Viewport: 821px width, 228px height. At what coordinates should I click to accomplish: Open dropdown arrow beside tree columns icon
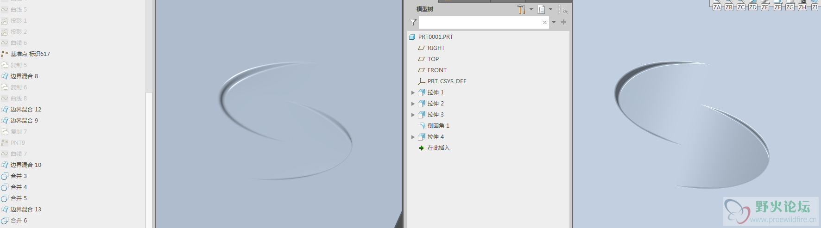click(x=550, y=9)
